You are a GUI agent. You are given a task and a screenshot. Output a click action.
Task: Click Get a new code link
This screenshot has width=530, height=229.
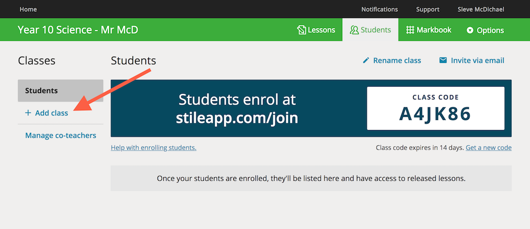488,148
